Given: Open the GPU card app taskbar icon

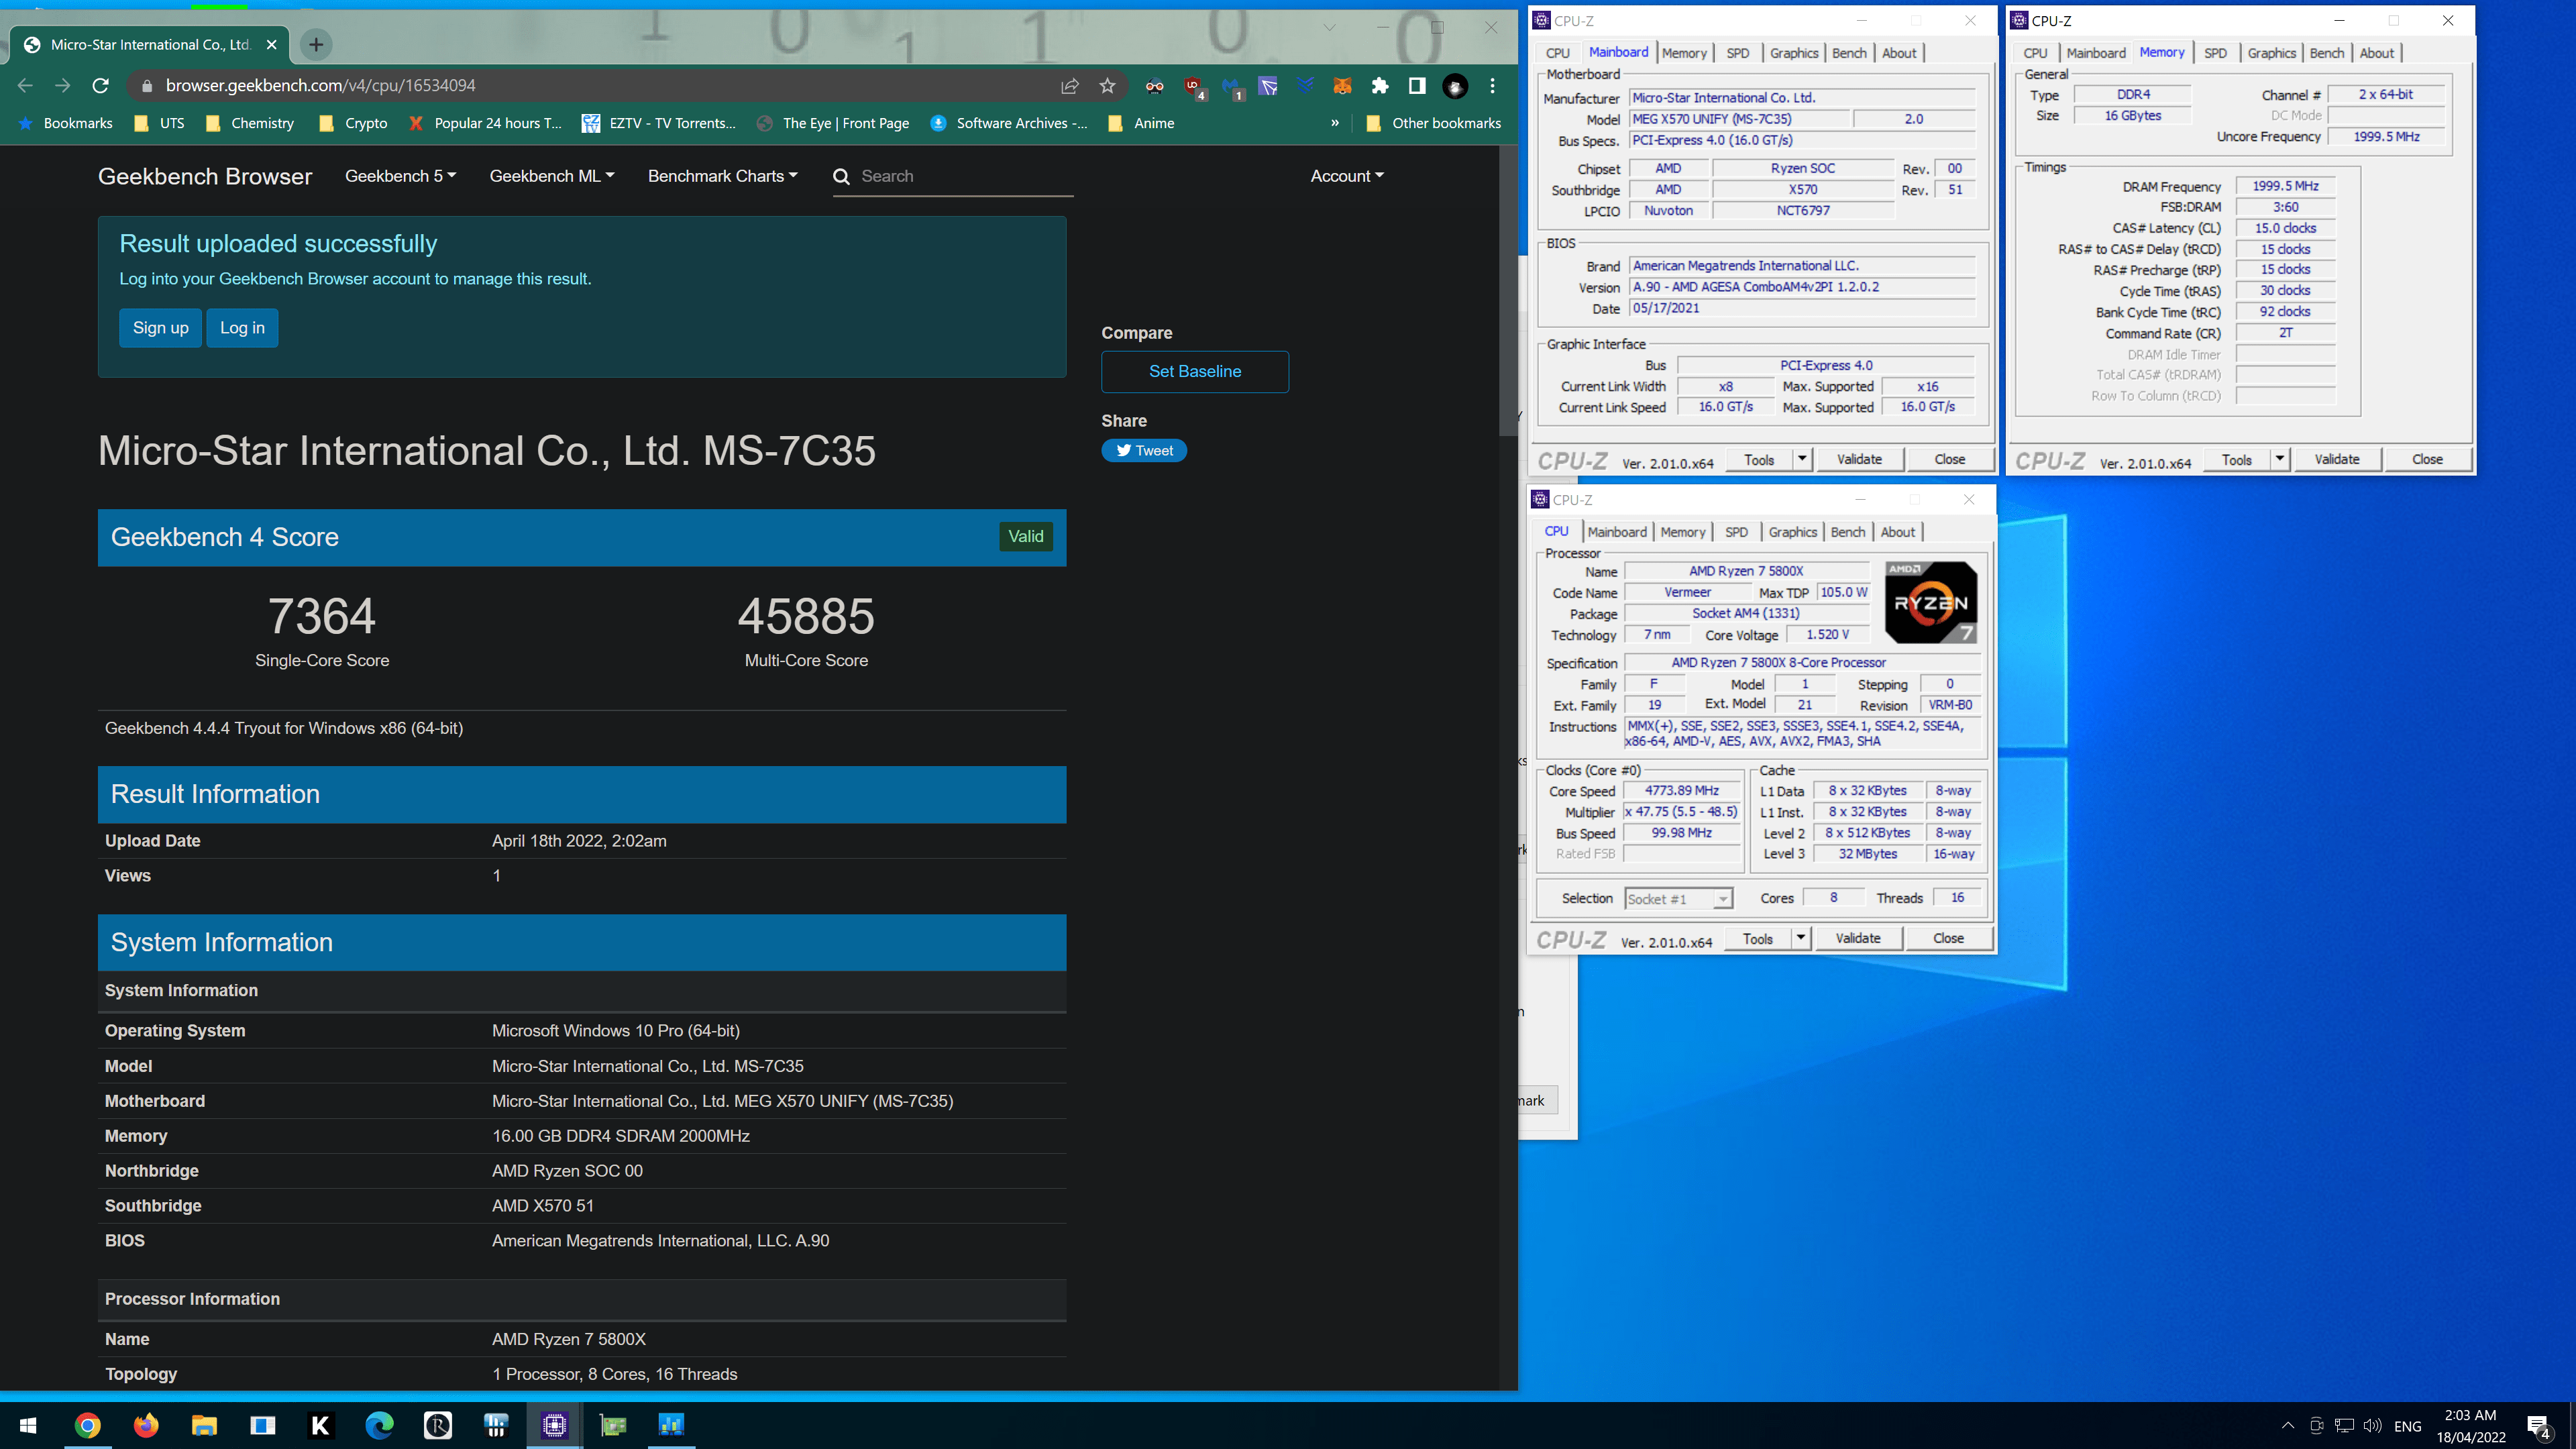Looking at the screenshot, I should pos(612,1425).
